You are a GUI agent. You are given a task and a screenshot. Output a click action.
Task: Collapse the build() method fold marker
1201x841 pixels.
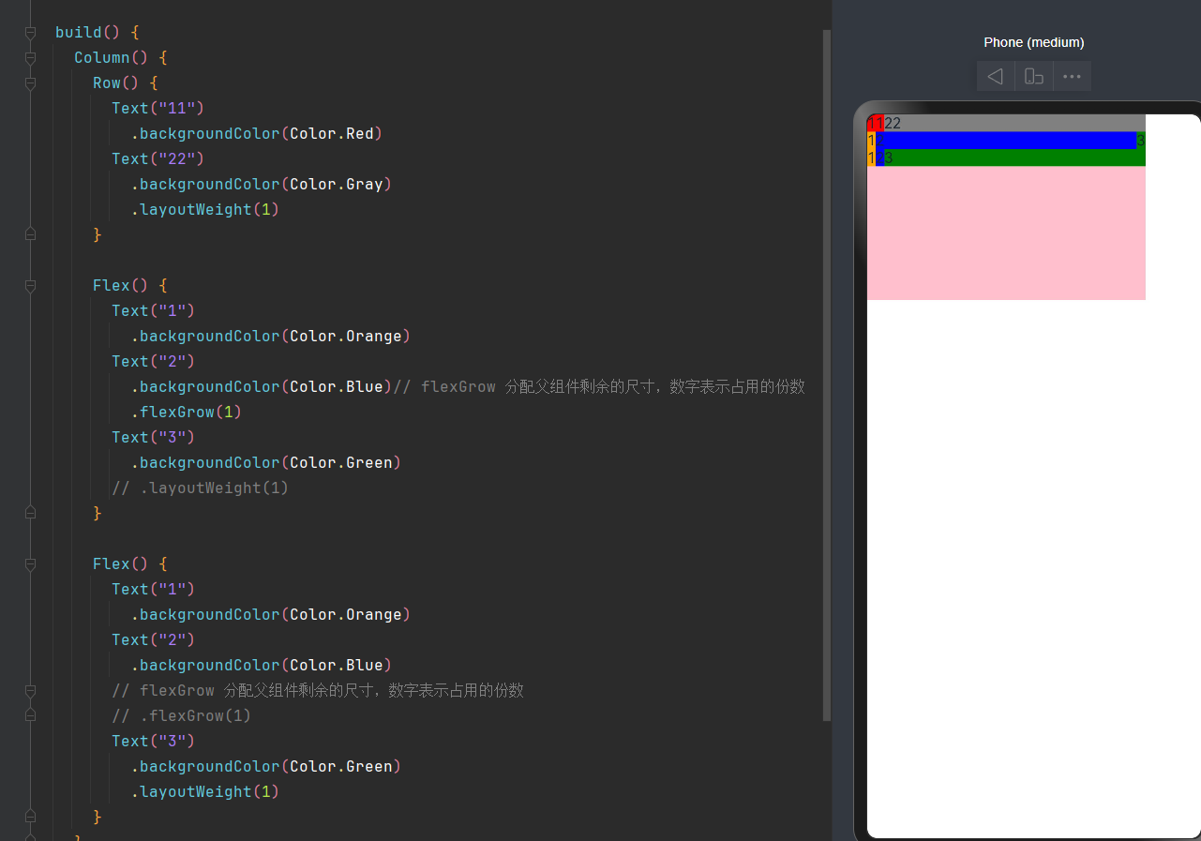pyautogui.click(x=30, y=33)
